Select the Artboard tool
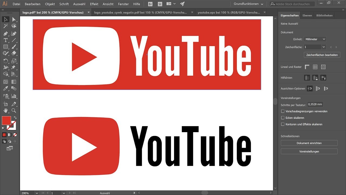The width and height of the screenshot is (346, 195). (x=5, y=104)
